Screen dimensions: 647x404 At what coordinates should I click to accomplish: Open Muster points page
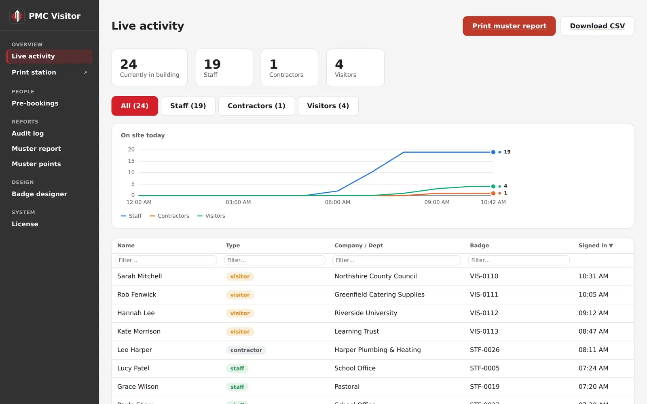pyautogui.click(x=49, y=164)
